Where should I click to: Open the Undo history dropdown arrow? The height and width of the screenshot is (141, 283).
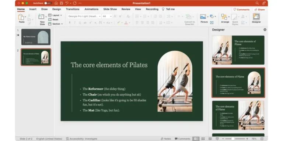click(70, 3)
